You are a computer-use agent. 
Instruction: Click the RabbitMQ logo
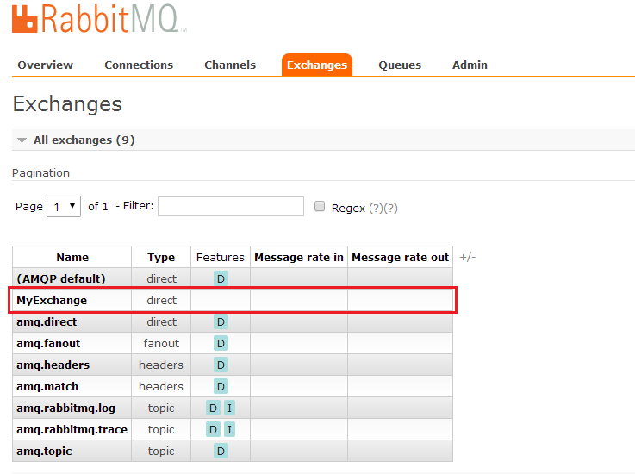tap(99, 19)
